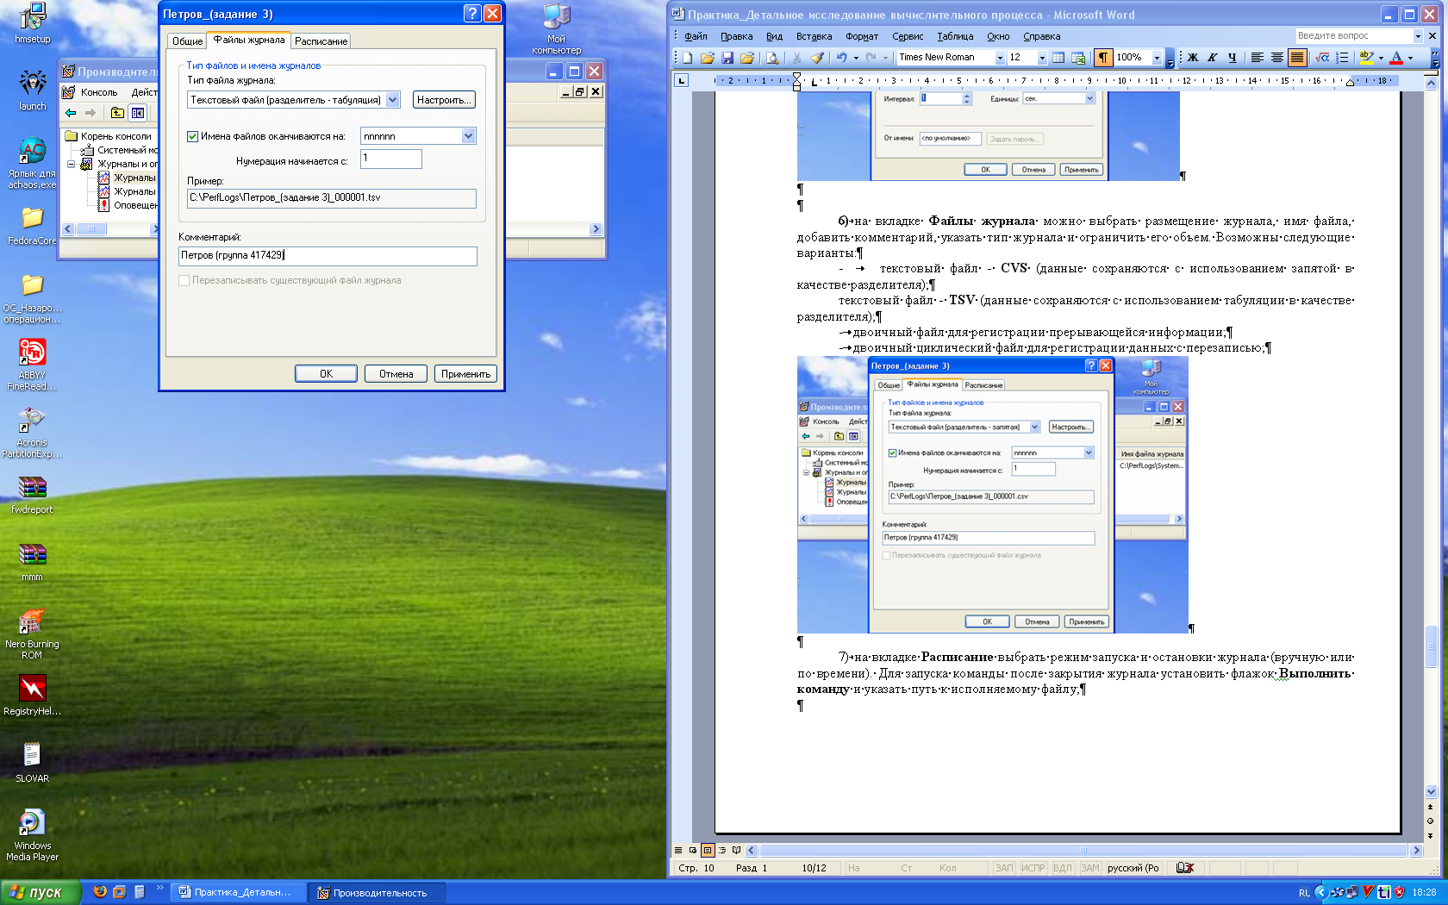Apply bold with the Ж button
The width and height of the screenshot is (1448, 905).
point(1193,58)
